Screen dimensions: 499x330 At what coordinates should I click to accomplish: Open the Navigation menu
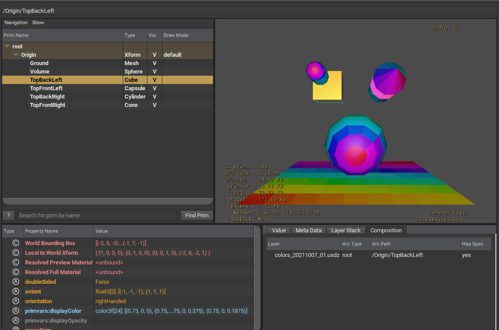[x=16, y=22]
